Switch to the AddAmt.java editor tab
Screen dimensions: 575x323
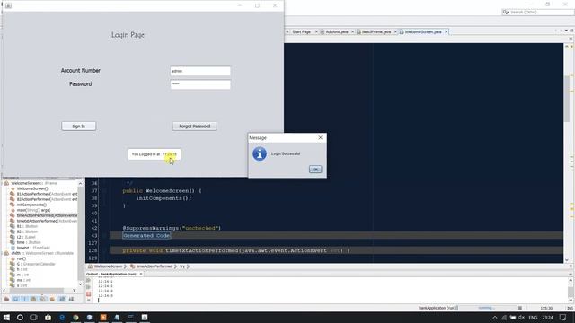point(337,32)
